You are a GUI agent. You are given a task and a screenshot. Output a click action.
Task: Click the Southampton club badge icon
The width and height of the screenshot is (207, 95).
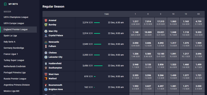[x=46, y=68]
